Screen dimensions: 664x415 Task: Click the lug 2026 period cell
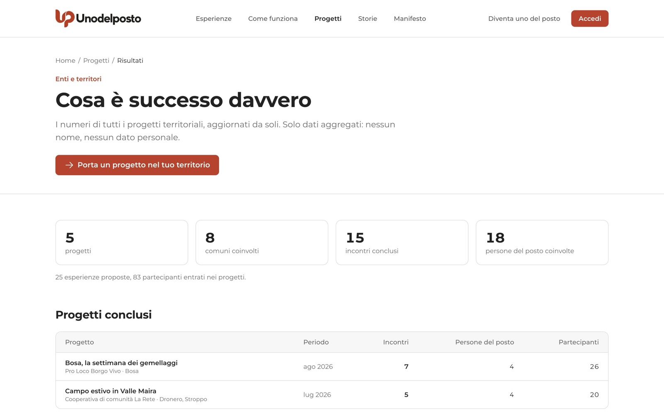point(317,395)
